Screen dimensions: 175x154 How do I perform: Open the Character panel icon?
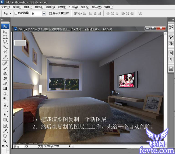click(x=171, y=53)
